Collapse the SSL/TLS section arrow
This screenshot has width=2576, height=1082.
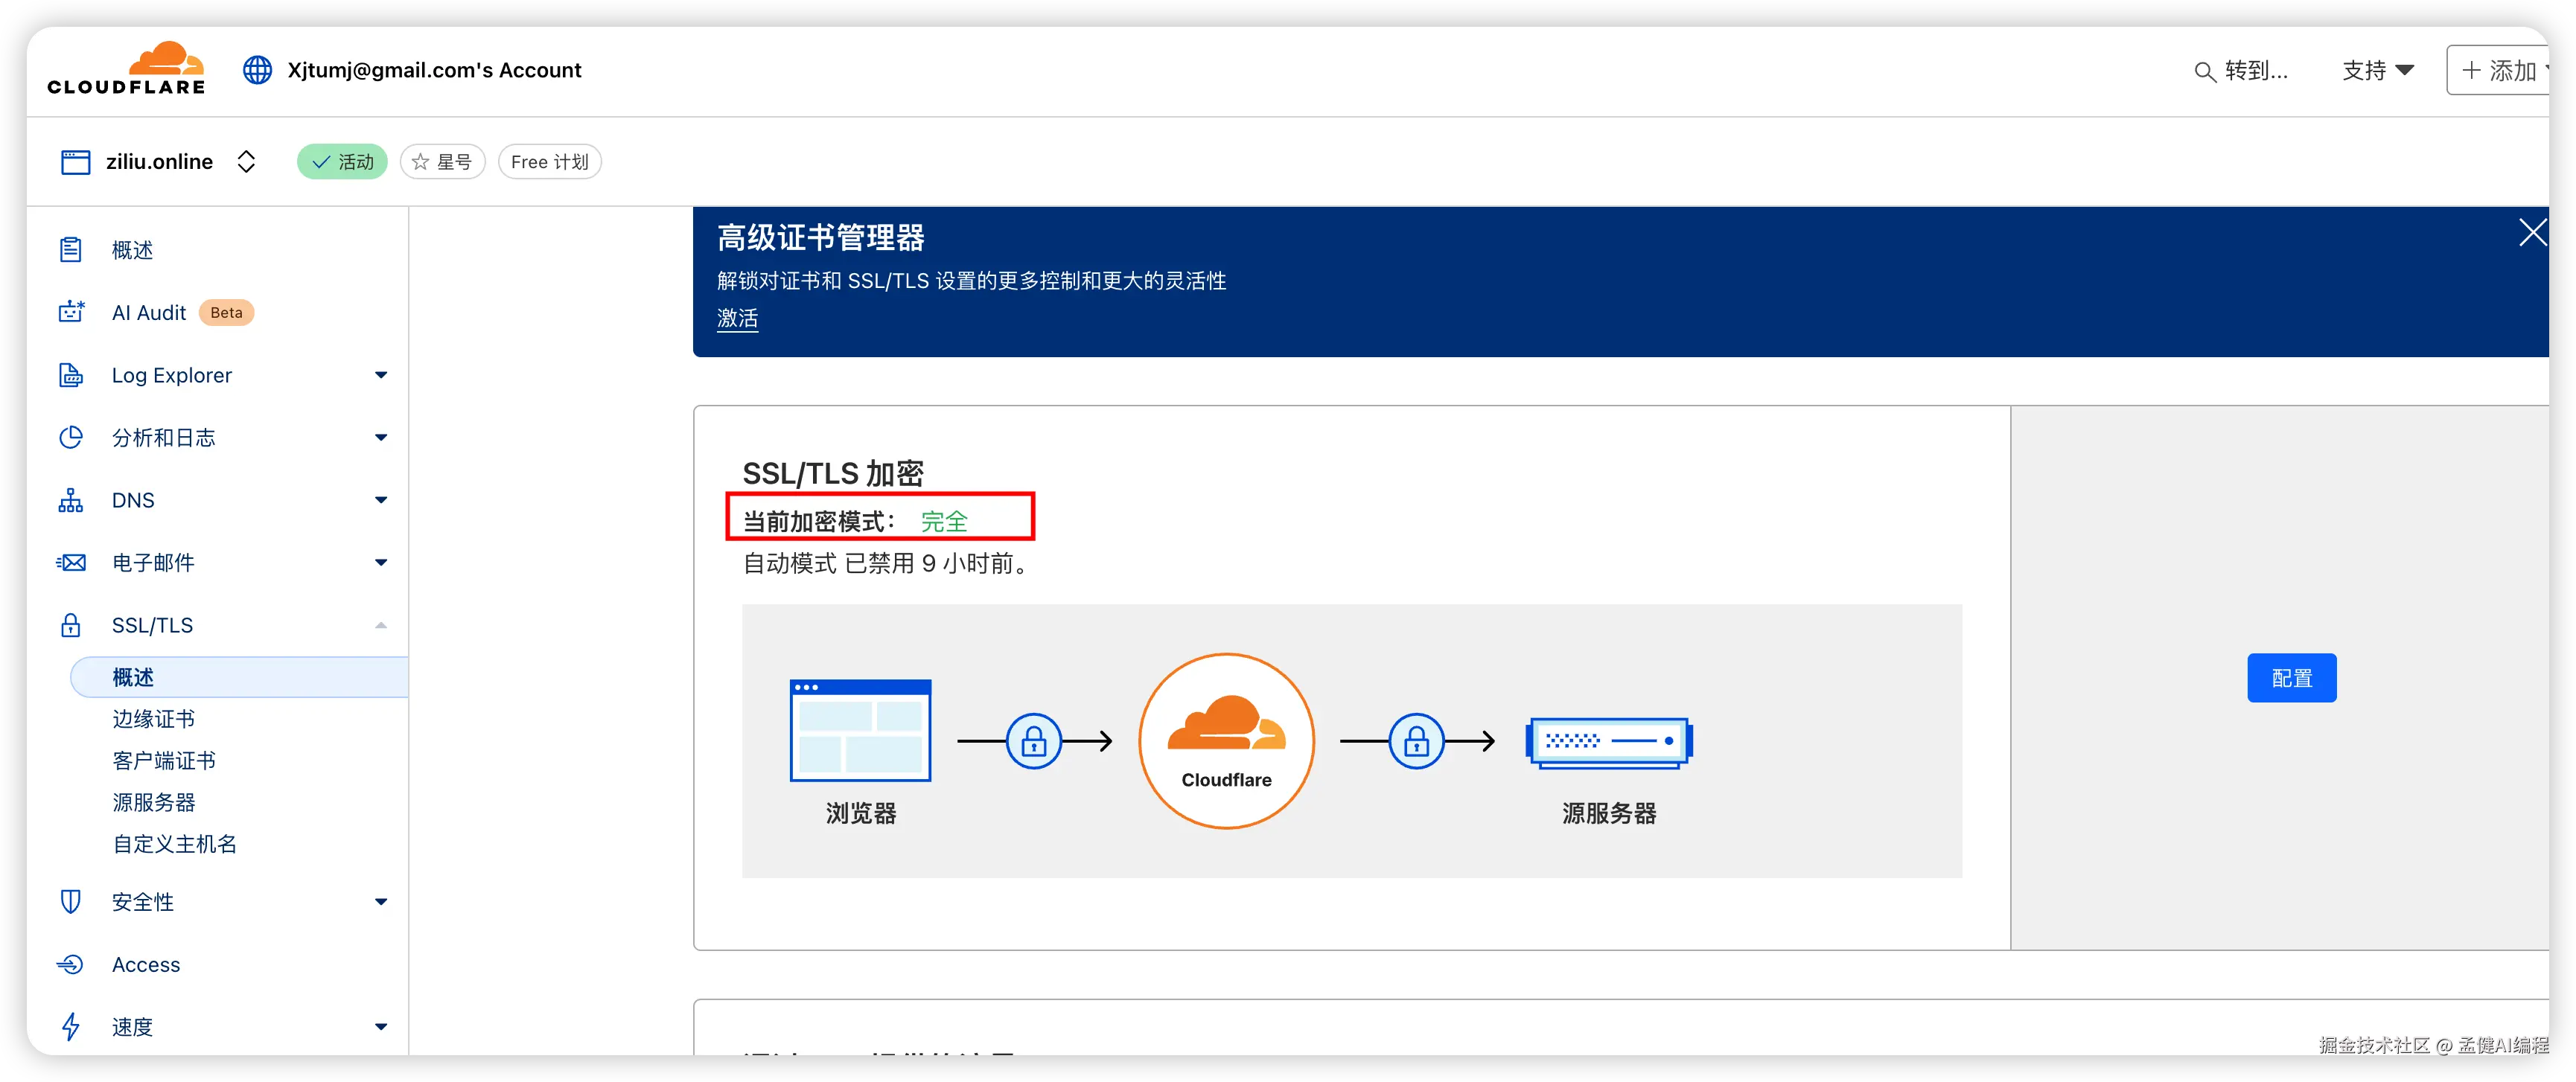pyautogui.click(x=380, y=625)
